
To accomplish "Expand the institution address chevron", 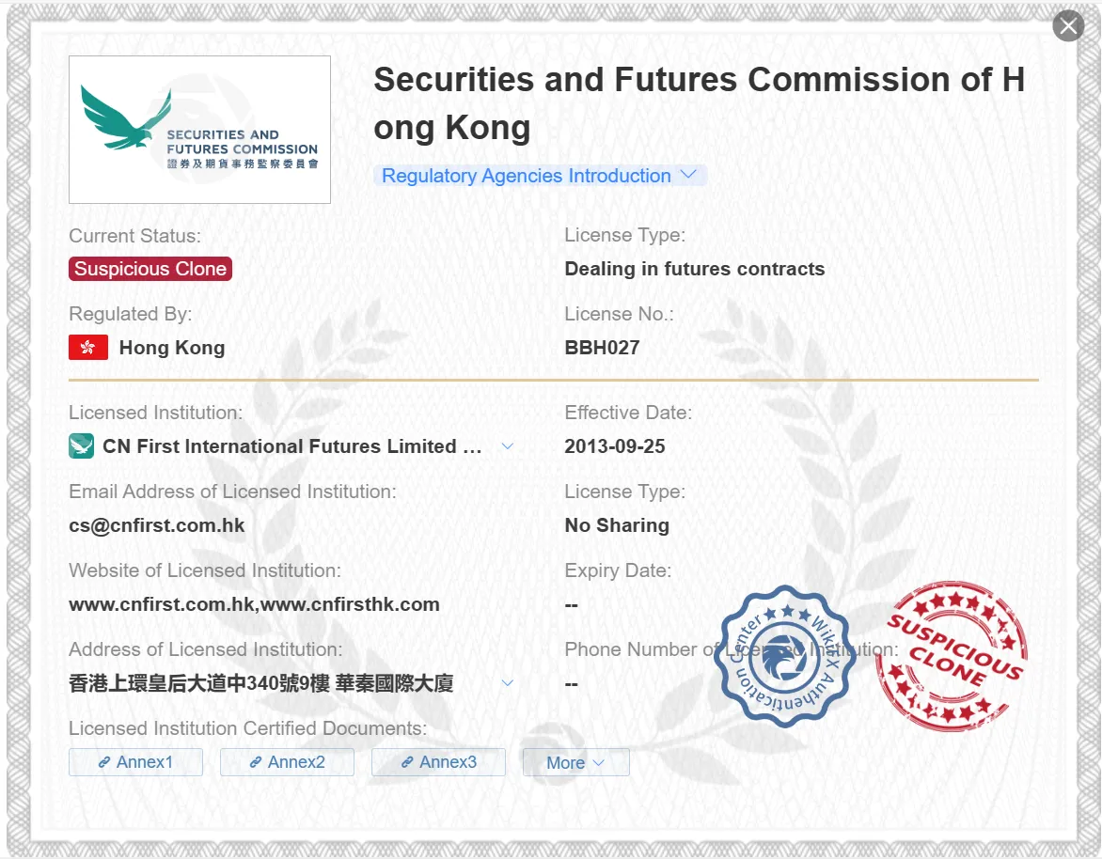I will tap(508, 682).
